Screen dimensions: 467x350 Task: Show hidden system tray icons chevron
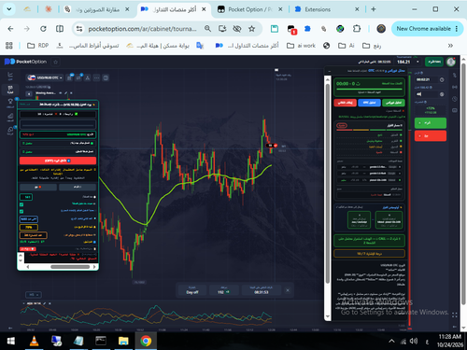391,342
